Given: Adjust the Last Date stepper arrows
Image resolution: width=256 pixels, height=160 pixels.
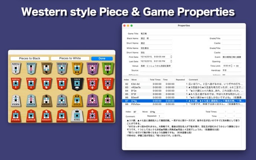Looking at the screenshot, I should click(x=171, y=61).
